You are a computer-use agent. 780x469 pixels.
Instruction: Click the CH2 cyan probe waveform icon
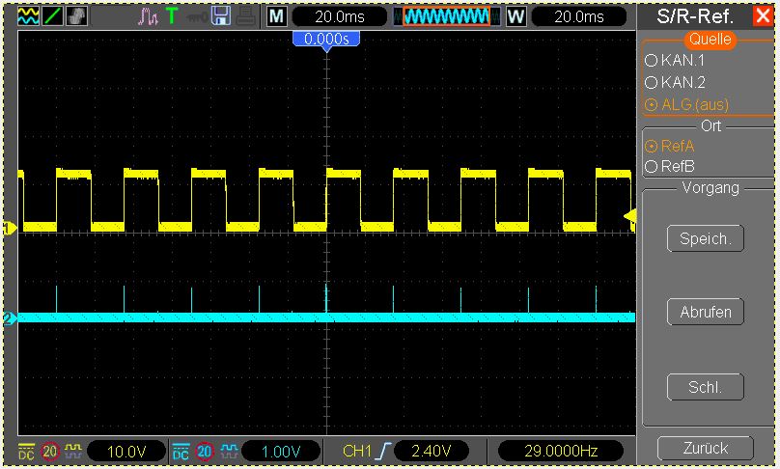pyautogui.click(x=229, y=451)
